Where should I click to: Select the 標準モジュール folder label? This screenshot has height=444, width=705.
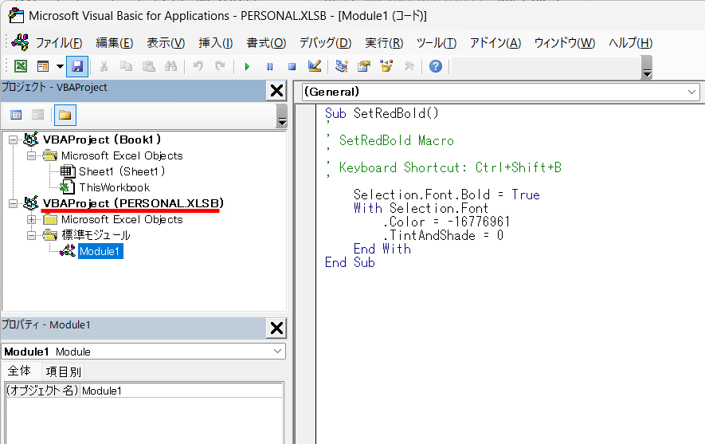96,235
